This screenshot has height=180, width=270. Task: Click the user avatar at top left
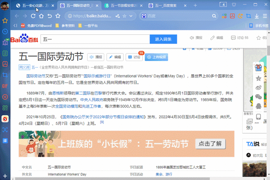click(x=5, y=6)
